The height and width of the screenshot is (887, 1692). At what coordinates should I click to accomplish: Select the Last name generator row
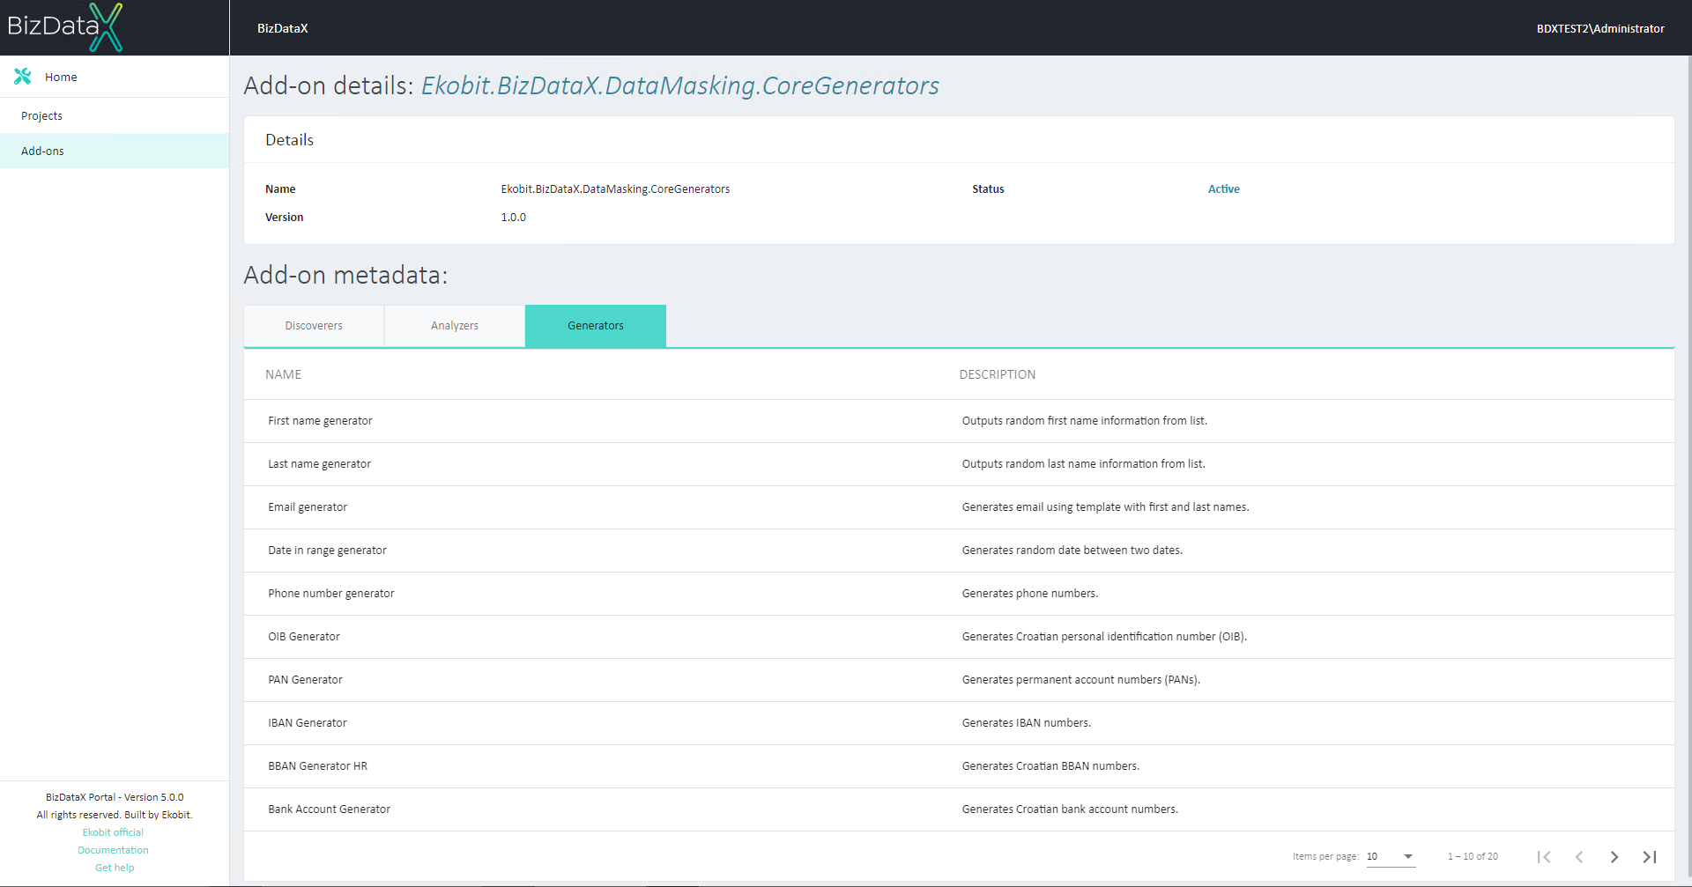pyautogui.click(x=959, y=464)
